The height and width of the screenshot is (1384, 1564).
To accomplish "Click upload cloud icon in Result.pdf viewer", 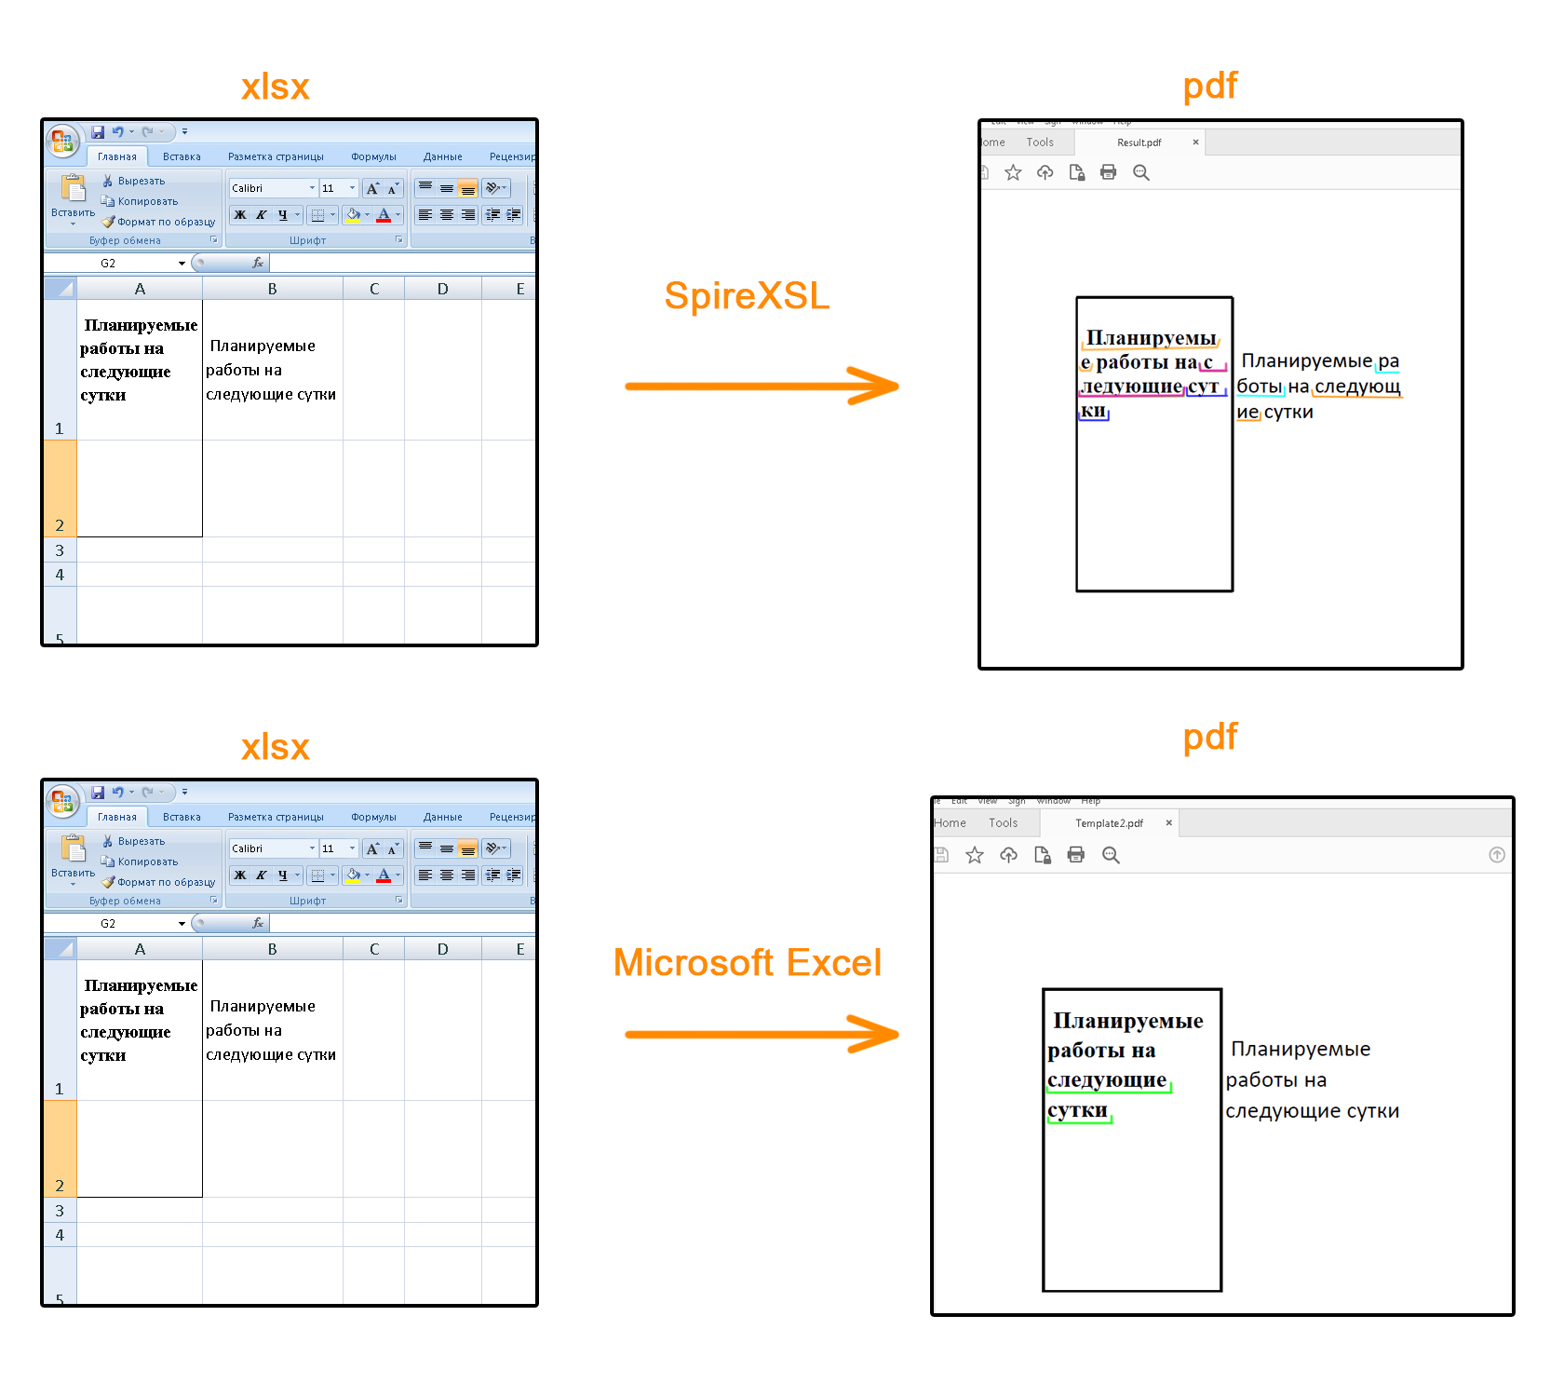I will (x=1045, y=172).
